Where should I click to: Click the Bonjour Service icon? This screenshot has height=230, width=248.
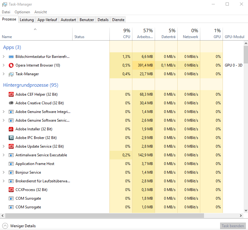coord(11,172)
